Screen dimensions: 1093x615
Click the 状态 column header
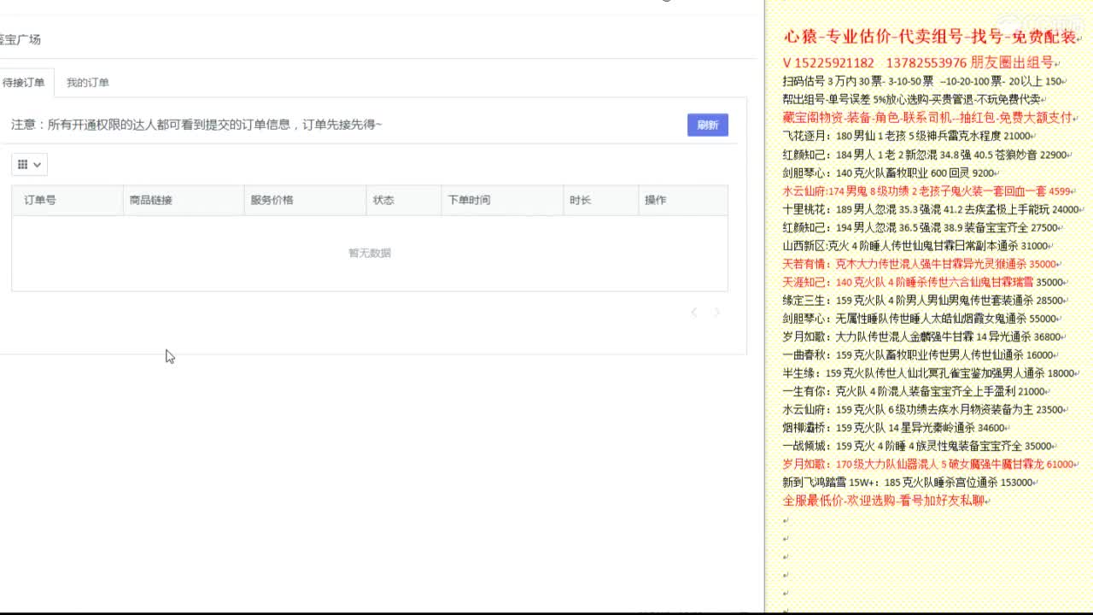[x=383, y=200]
